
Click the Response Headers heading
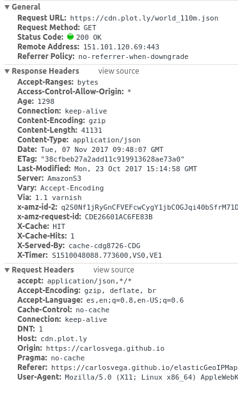point(45,71)
